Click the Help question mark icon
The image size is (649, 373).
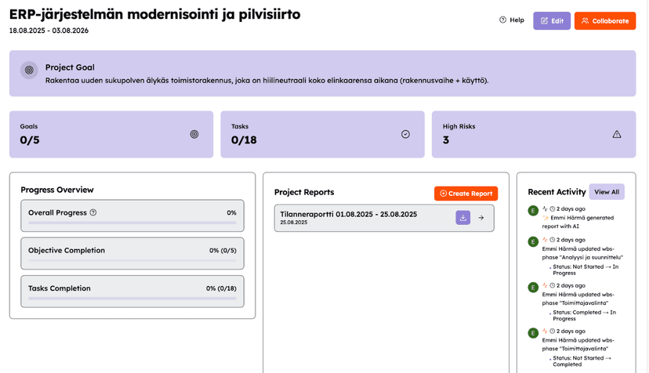click(502, 20)
